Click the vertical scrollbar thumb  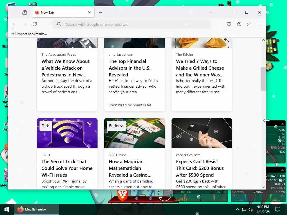click(263, 79)
